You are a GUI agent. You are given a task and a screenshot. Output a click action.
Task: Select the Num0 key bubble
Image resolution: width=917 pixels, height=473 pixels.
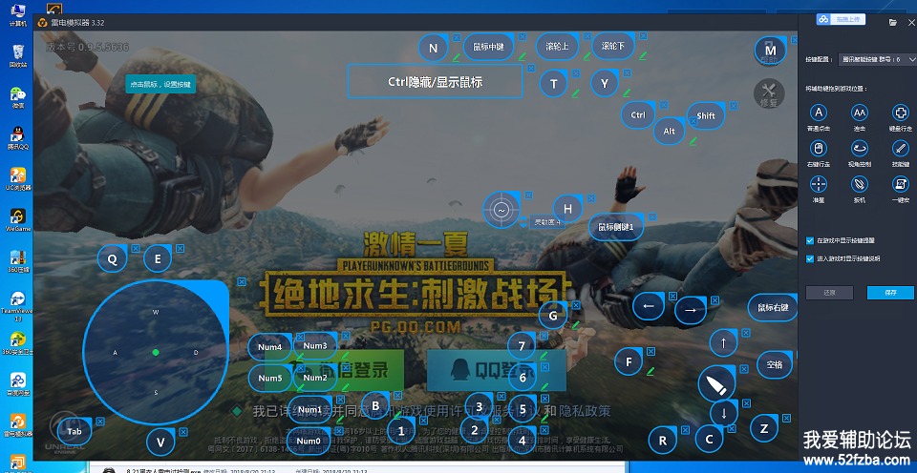click(x=309, y=441)
